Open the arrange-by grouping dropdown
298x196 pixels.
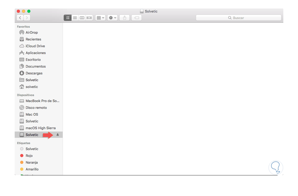pyautogui.click(x=100, y=18)
